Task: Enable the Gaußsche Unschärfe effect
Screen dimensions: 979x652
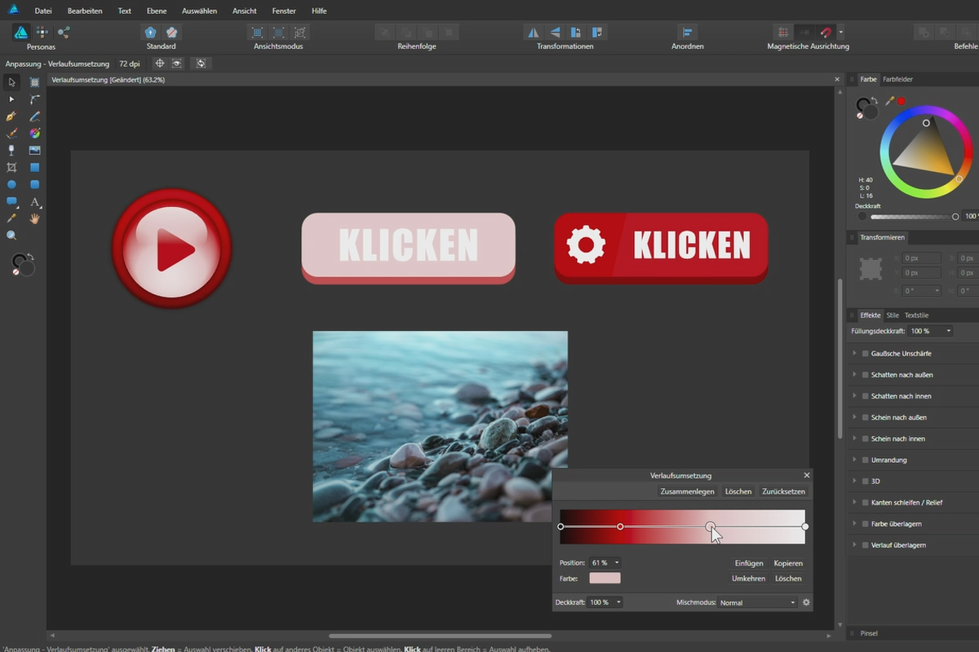Action: (x=865, y=353)
